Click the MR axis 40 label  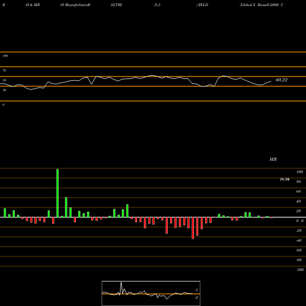coord(299,201)
